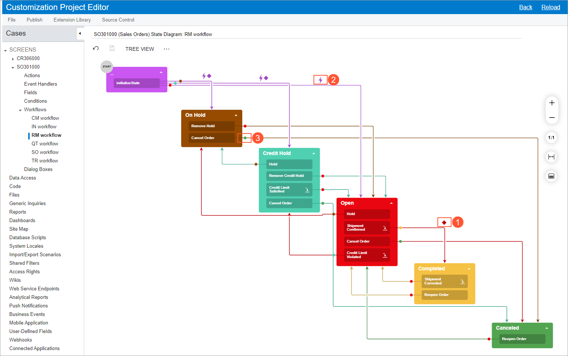Image resolution: width=568 pixels, height=356 pixels.
Task: Zoom in with the plus button
Action: [x=552, y=103]
